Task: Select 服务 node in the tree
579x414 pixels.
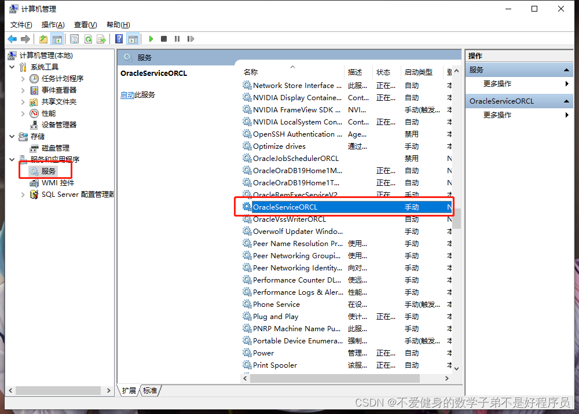Action: 49,171
